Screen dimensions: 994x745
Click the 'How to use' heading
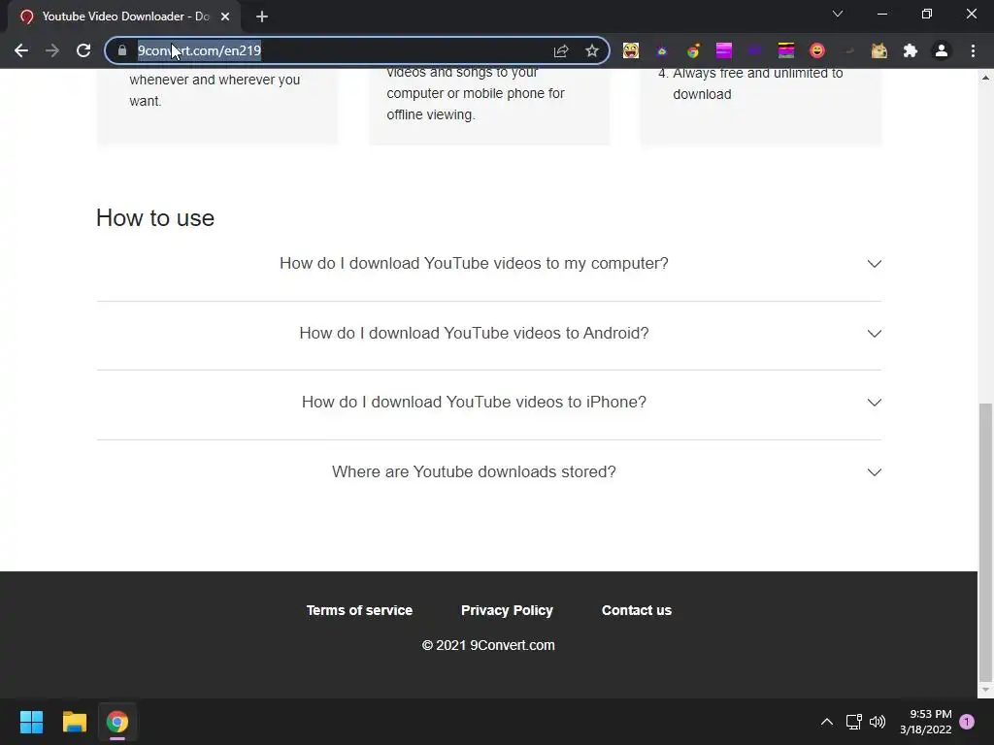(x=155, y=218)
